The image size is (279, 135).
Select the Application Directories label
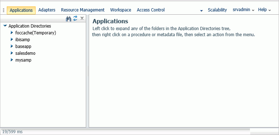(x=30, y=26)
